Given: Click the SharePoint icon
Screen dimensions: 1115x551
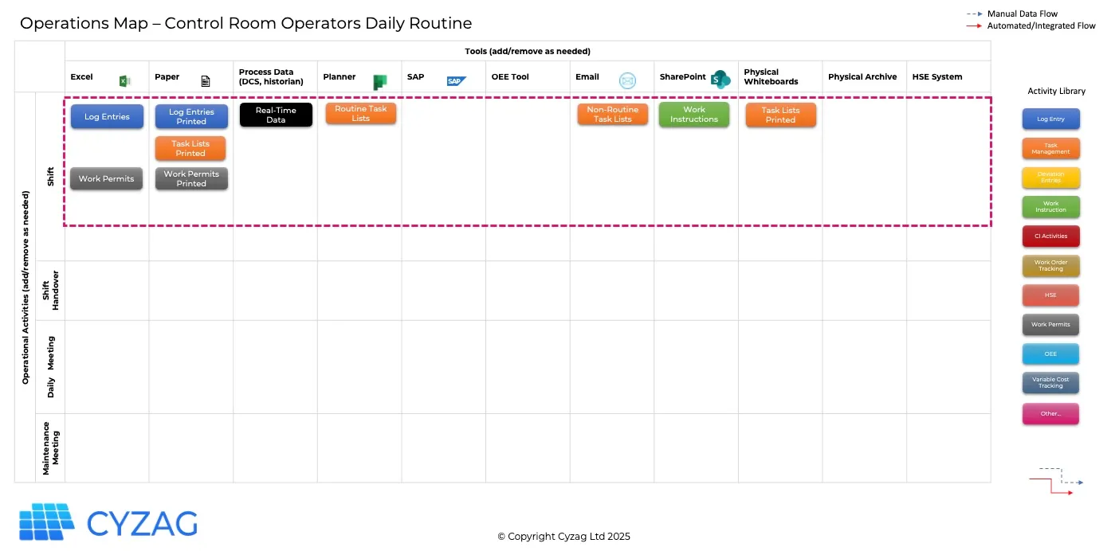Looking at the screenshot, I should point(720,79).
